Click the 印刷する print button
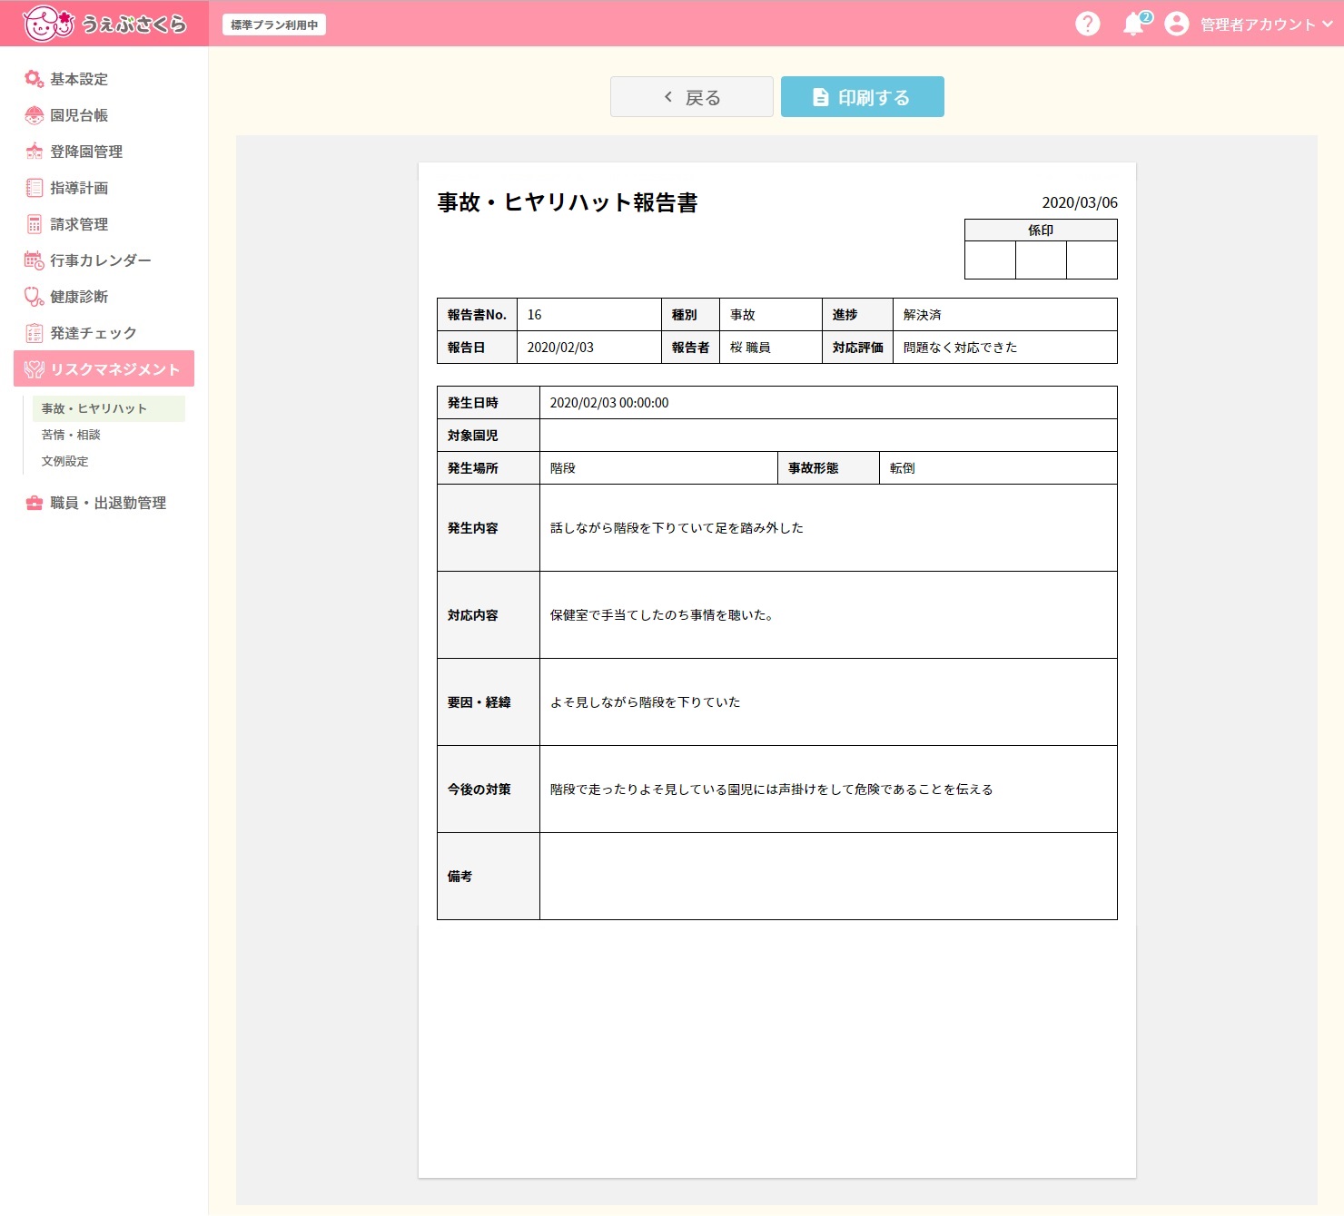This screenshot has height=1216, width=1344. point(863,96)
